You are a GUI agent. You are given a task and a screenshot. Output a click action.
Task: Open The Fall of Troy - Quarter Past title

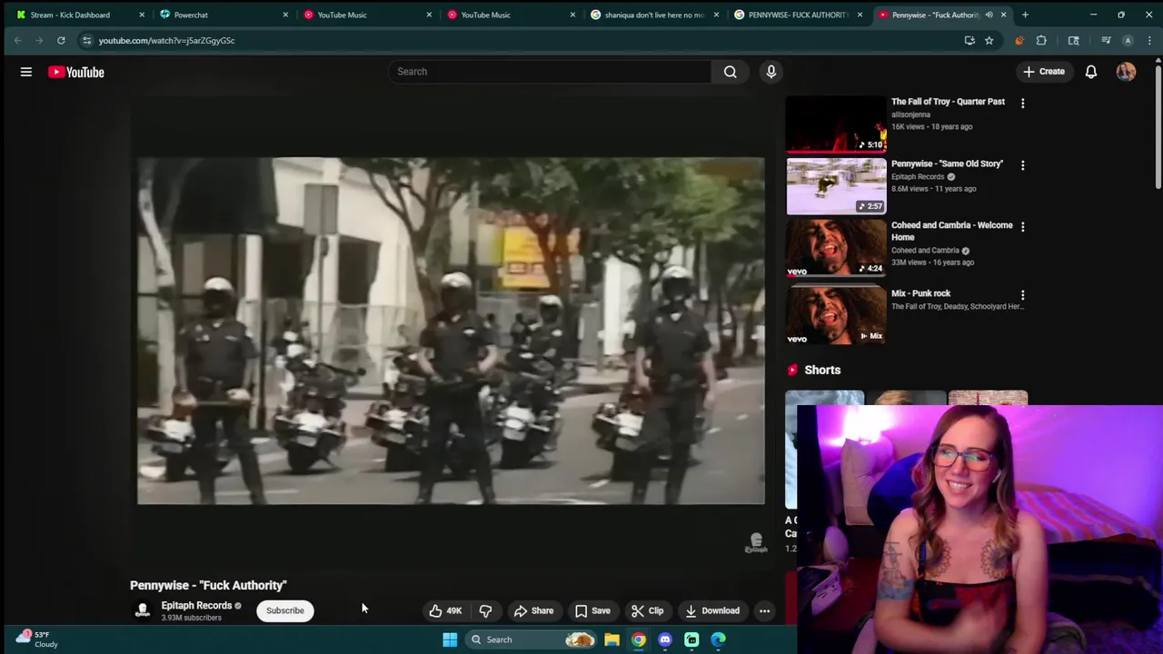[x=948, y=102]
